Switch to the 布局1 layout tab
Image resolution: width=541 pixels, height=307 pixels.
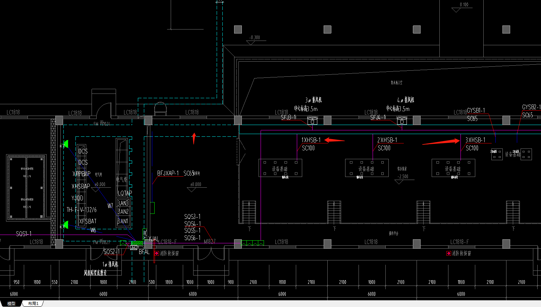[x=33, y=304]
